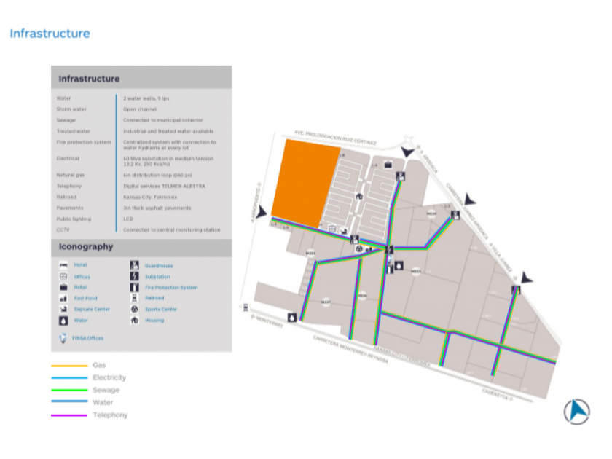Click the yellow Gas line swatch

(x=69, y=366)
